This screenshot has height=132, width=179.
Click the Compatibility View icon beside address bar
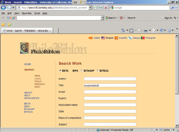tap(95, 8)
